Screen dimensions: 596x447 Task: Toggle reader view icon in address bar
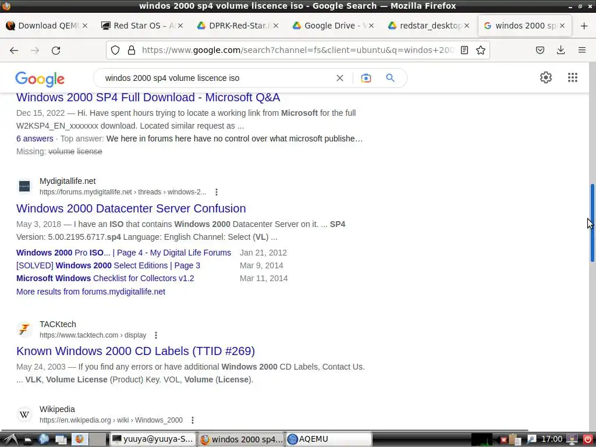coord(464,50)
